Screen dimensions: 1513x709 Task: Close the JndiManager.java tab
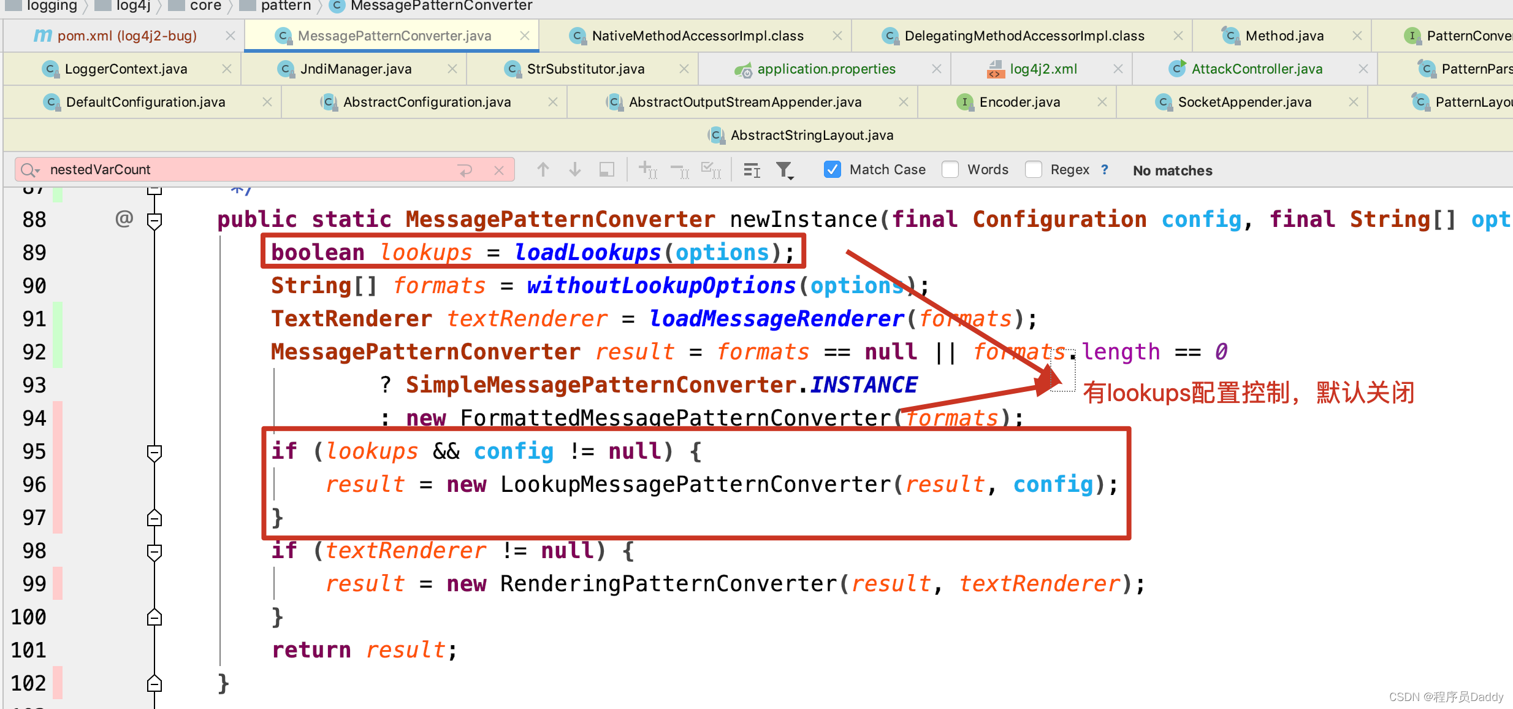click(452, 69)
